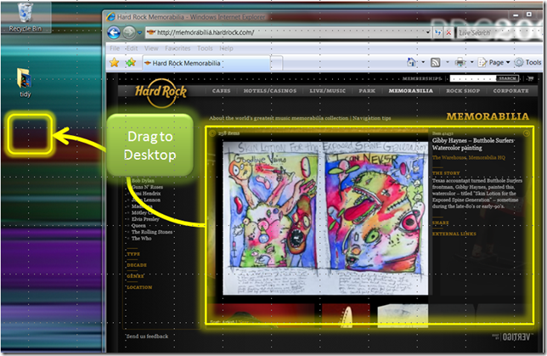Open the Edit menu
This screenshot has height=356, width=547.
coord(132,48)
